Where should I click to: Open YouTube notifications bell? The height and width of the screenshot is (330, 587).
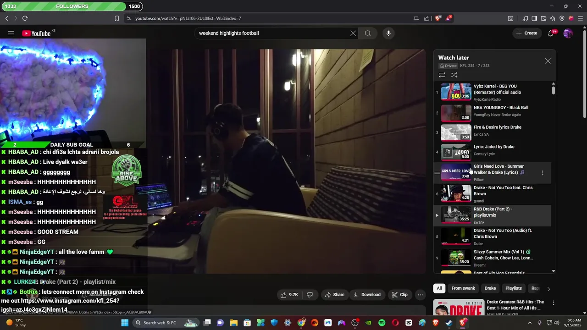tap(551, 33)
